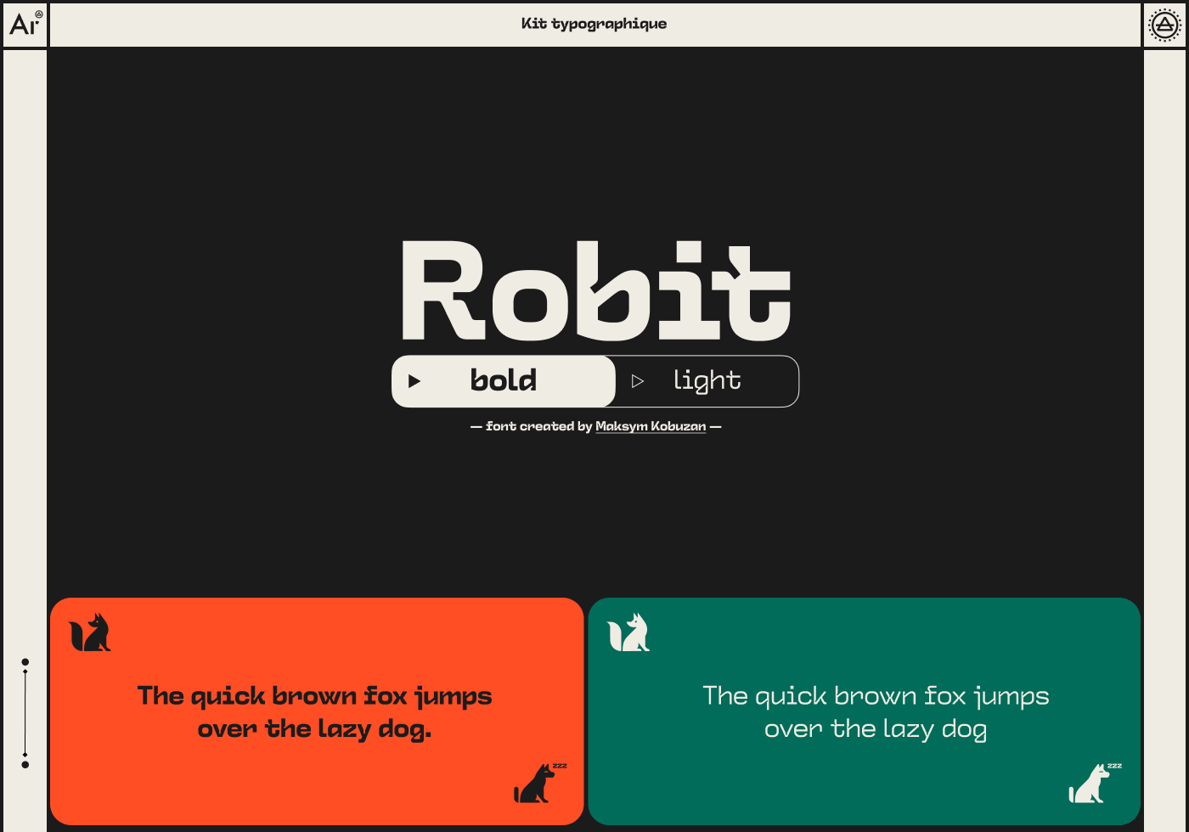Click the top dot of the left scroll indicator
The image size is (1189, 832).
(x=25, y=662)
